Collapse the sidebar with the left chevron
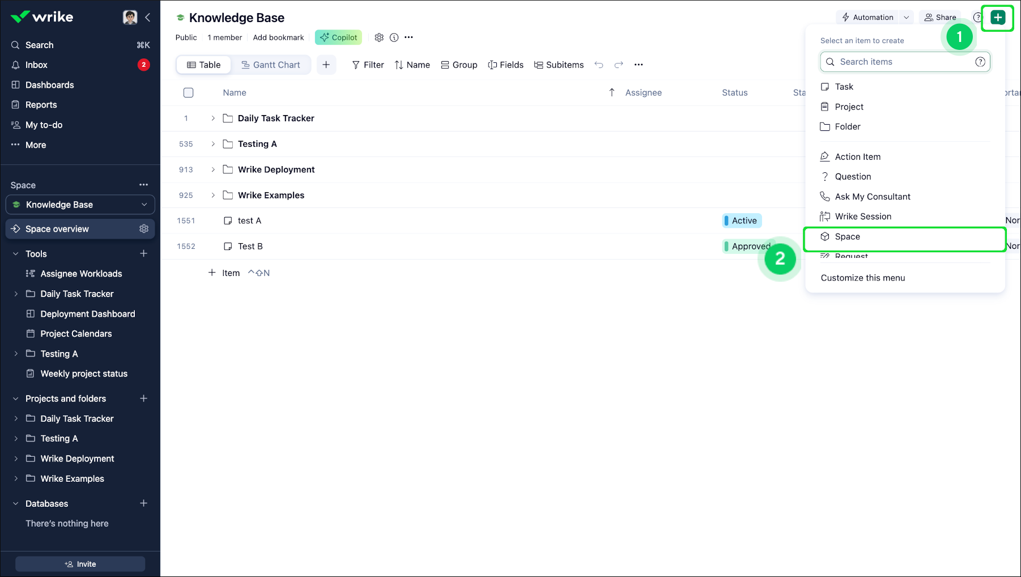Viewport: 1021px width, 577px height. coord(147,17)
